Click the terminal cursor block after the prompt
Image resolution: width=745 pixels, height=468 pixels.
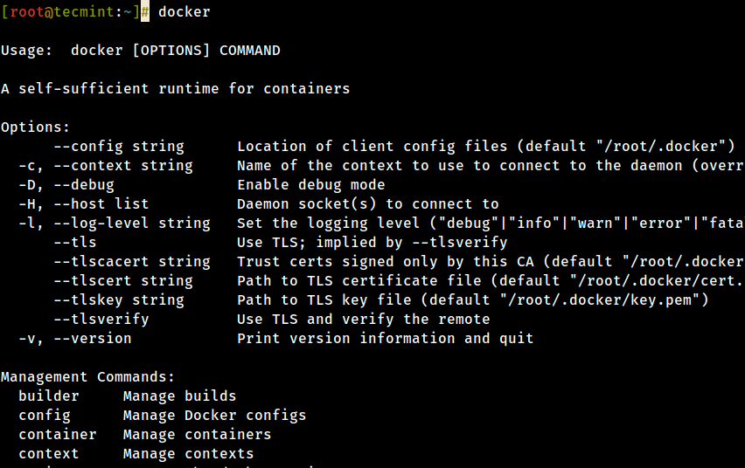point(145,12)
